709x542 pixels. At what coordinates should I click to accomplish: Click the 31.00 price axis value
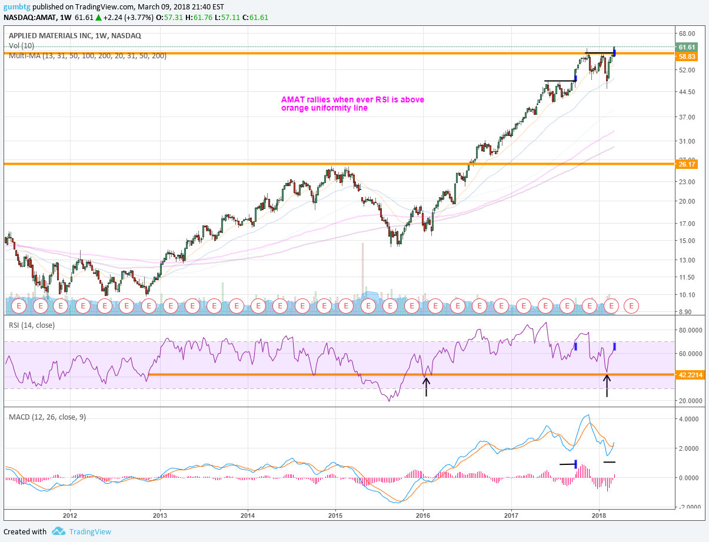[x=687, y=141]
